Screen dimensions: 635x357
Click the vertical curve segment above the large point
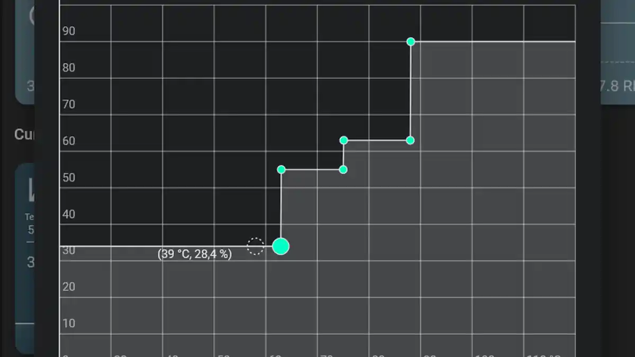click(281, 206)
